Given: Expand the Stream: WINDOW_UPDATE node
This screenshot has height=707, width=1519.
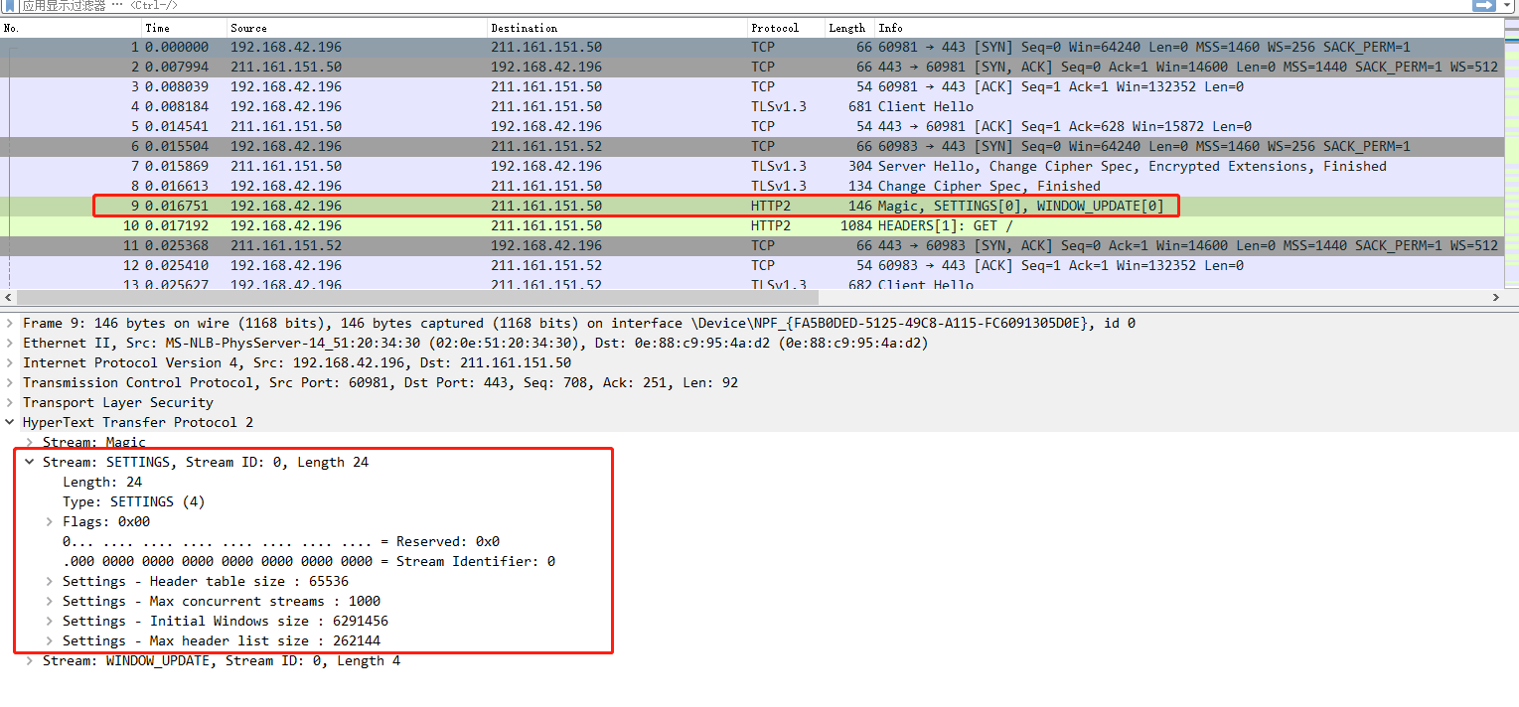Looking at the screenshot, I should click(29, 660).
